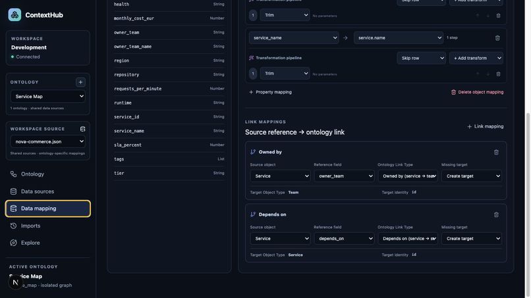Remove the Trim step under service_name mapping

[498, 74]
